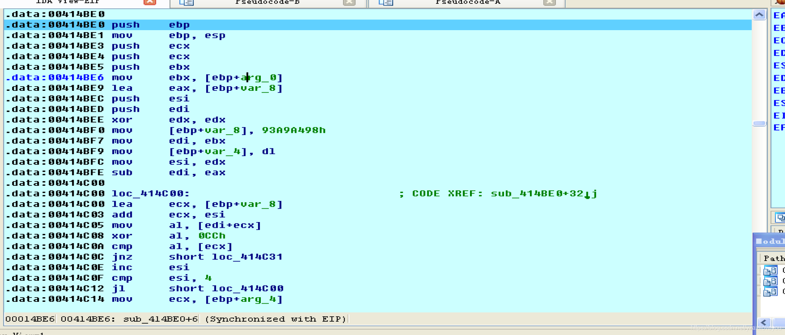Click the status text sub_414BE0+6
Viewport: 785px width, 335px height.
point(160,319)
